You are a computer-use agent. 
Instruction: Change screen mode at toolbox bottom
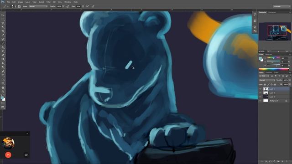pyautogui.click(x=3, y=108)
